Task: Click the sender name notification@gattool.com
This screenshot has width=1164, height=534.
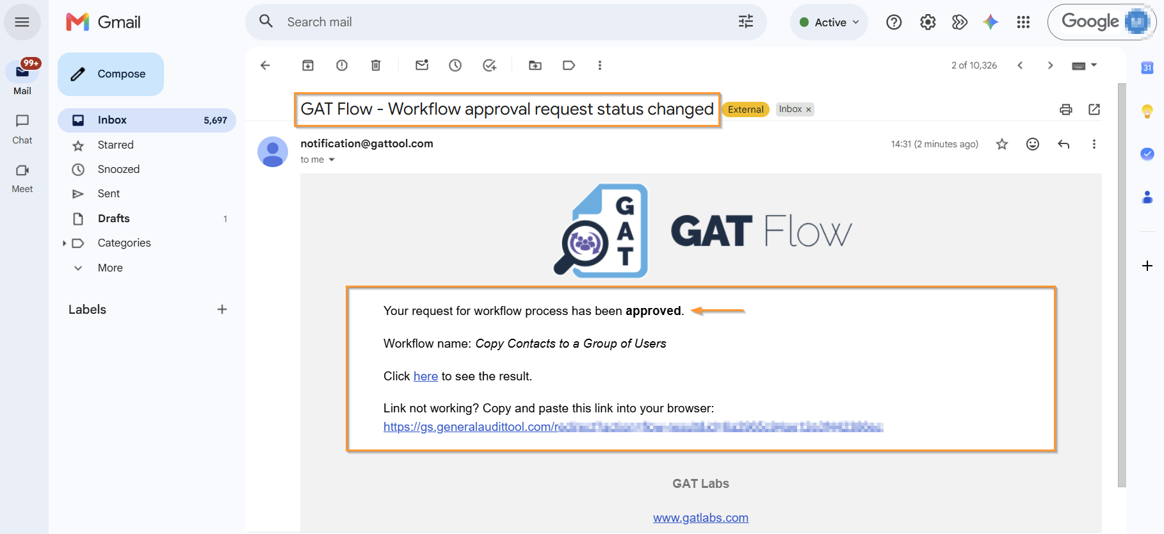Action: coord(367,143)
